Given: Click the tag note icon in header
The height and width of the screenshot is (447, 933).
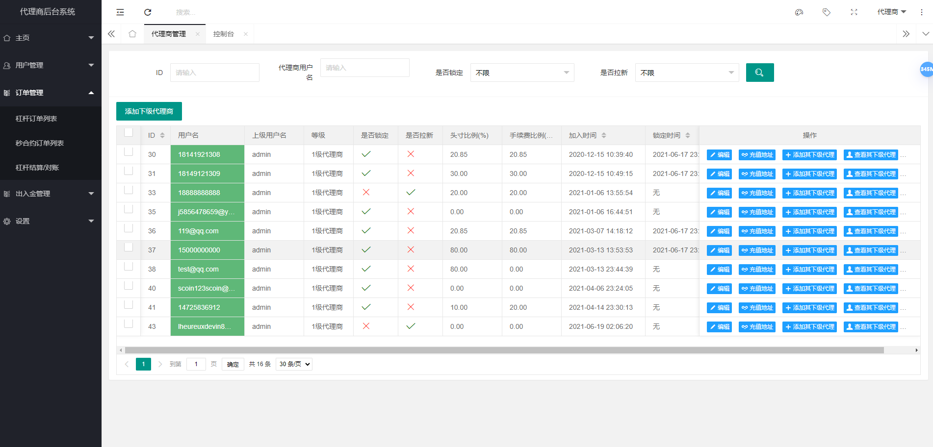Looking at the screenshot, I should (x=827, y=12).
